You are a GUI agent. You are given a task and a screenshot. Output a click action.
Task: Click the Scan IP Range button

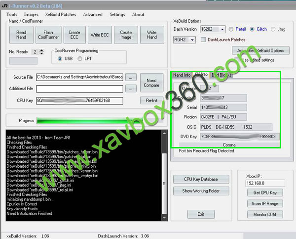265,203
